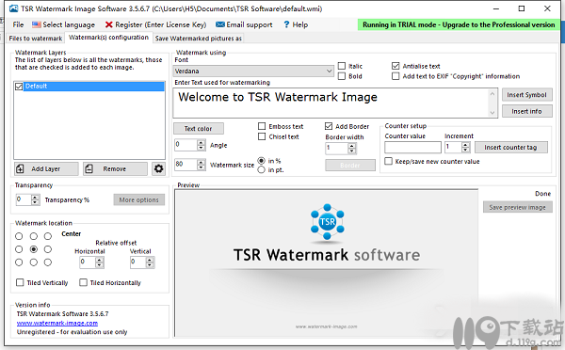Enable the Italic checkbox
Viewport: 565px width, 350px height.
(342, 66)
